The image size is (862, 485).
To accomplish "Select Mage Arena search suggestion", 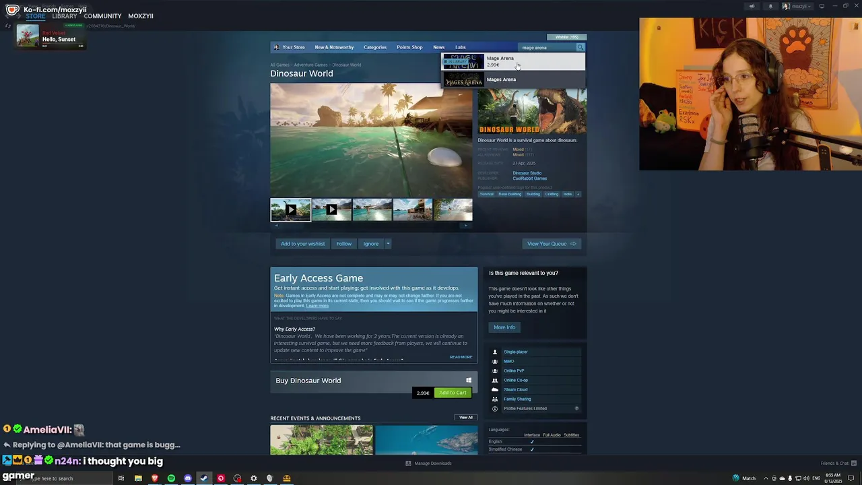I will [513, 61].
